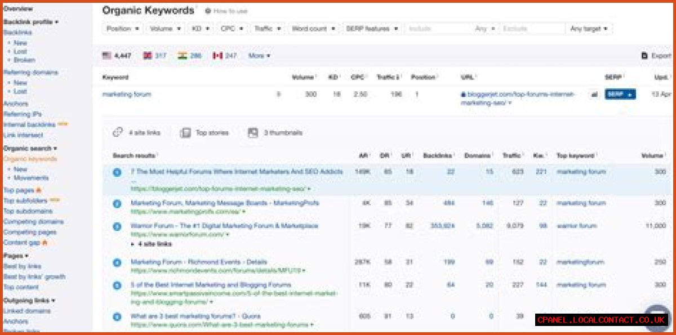676x335 pixels.
Task: Open the bloggerjet.com top-forums URL link
Action: (x=517, y=99)
